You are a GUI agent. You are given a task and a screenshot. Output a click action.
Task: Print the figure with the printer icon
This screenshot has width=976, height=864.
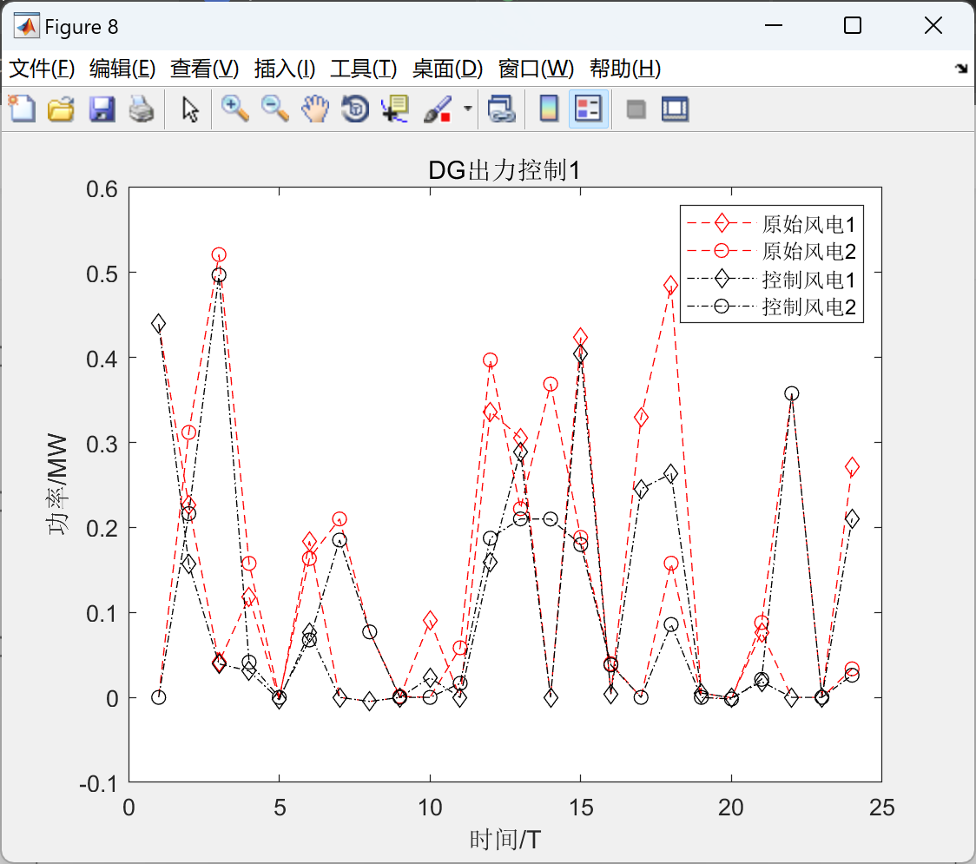[142, 109]
